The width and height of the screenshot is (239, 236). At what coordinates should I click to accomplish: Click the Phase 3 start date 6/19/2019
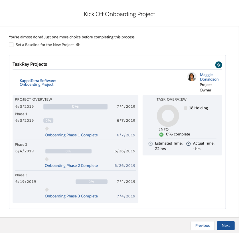point(26,182)
